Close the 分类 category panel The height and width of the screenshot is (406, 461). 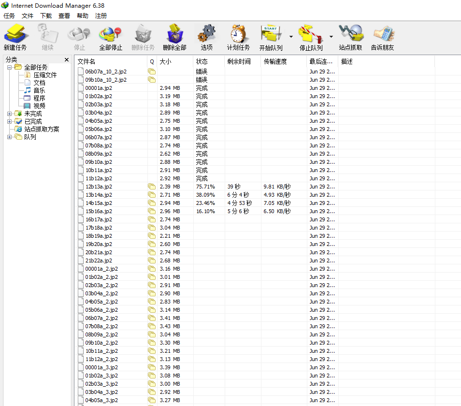(67, 60)
